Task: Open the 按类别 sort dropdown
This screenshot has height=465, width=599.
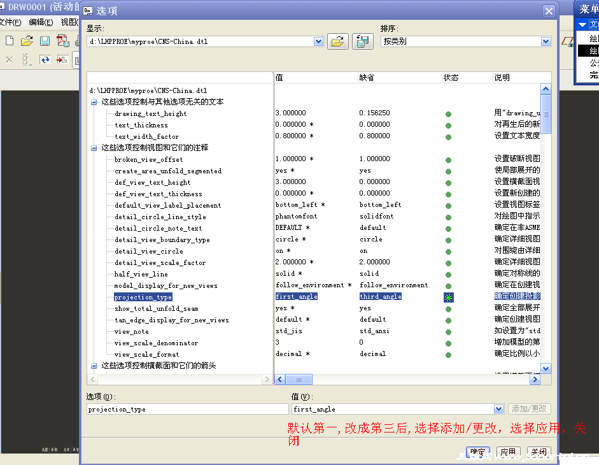Action: pyautogui.click(x=545, y=41)
